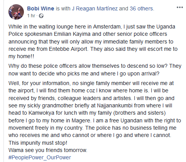Select the paragraph starting 'Why do these police'
This screenshot has height=162, width=186.
[x=95, y=70]
